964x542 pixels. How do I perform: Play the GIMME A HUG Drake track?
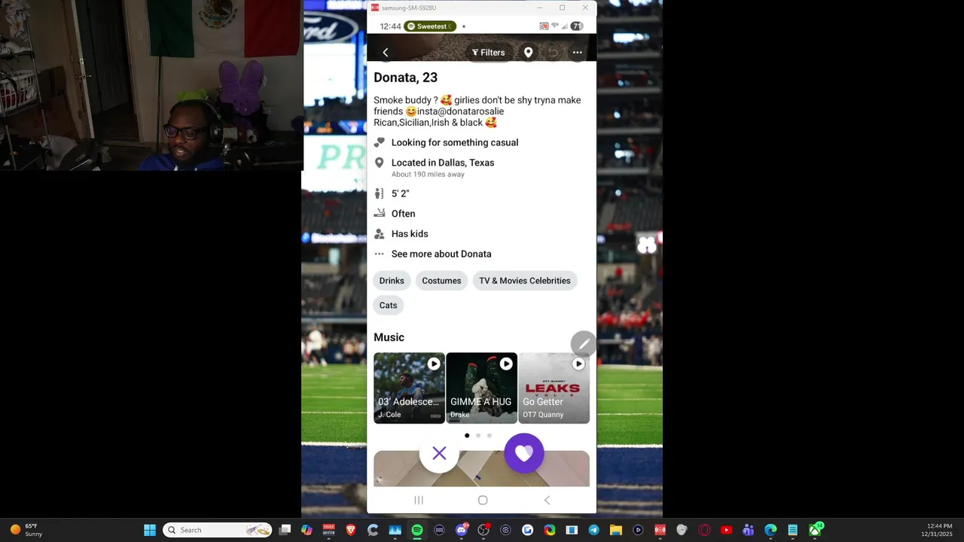pyautogui.click(x=506, y=364)
